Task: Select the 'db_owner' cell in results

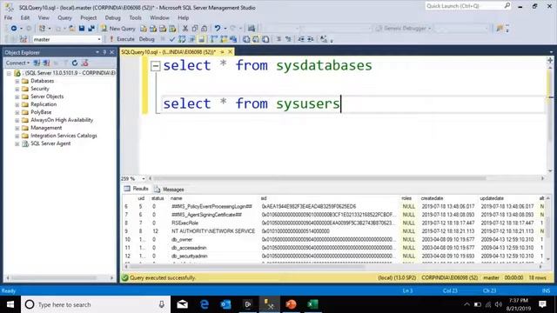Action: point(182,240)
